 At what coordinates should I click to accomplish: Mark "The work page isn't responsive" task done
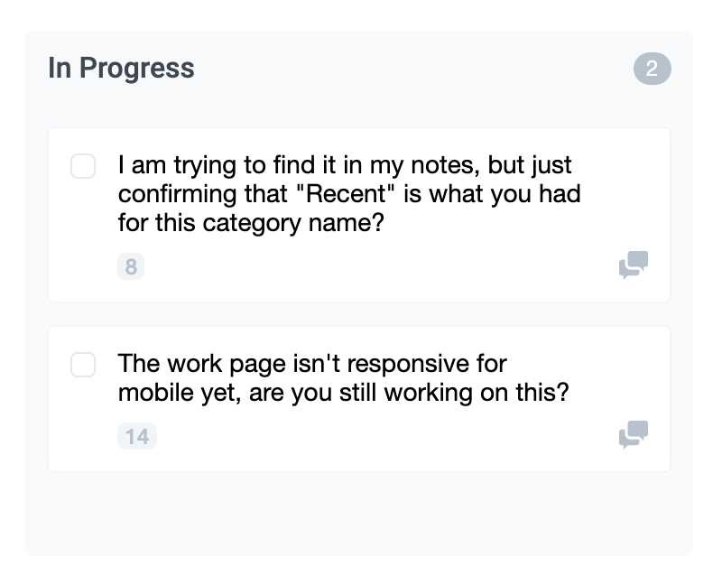[x=83, y=365]
